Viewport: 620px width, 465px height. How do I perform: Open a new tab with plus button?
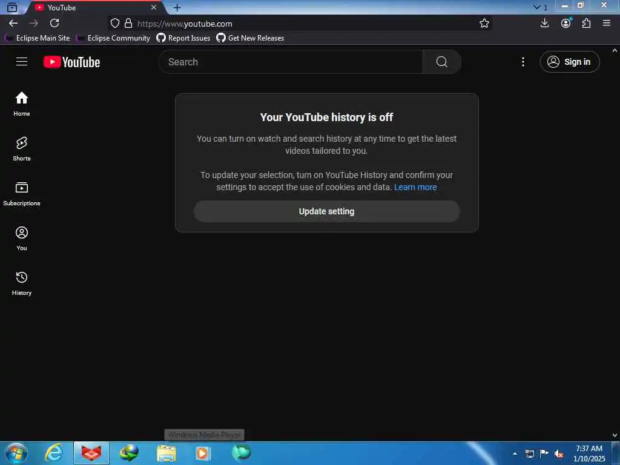pos(177,7)
